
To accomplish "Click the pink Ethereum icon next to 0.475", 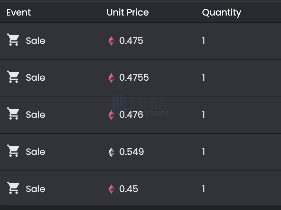I will tap(111, 41).
